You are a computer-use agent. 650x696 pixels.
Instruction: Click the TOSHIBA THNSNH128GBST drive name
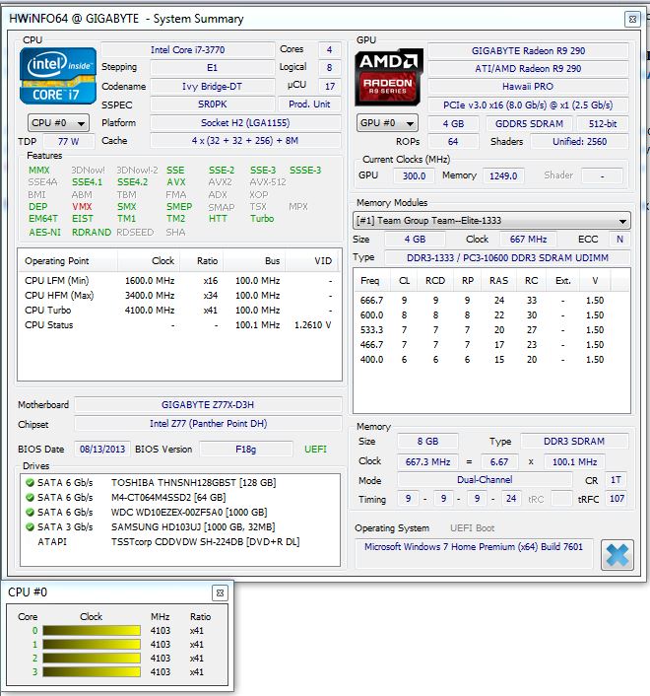click(x=193, y=482)
